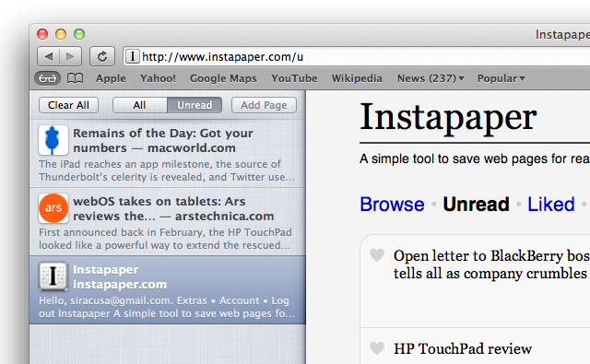Open the YouTube bookmark
This screenshot has width=590, height=364.
(x=294, y=78)
